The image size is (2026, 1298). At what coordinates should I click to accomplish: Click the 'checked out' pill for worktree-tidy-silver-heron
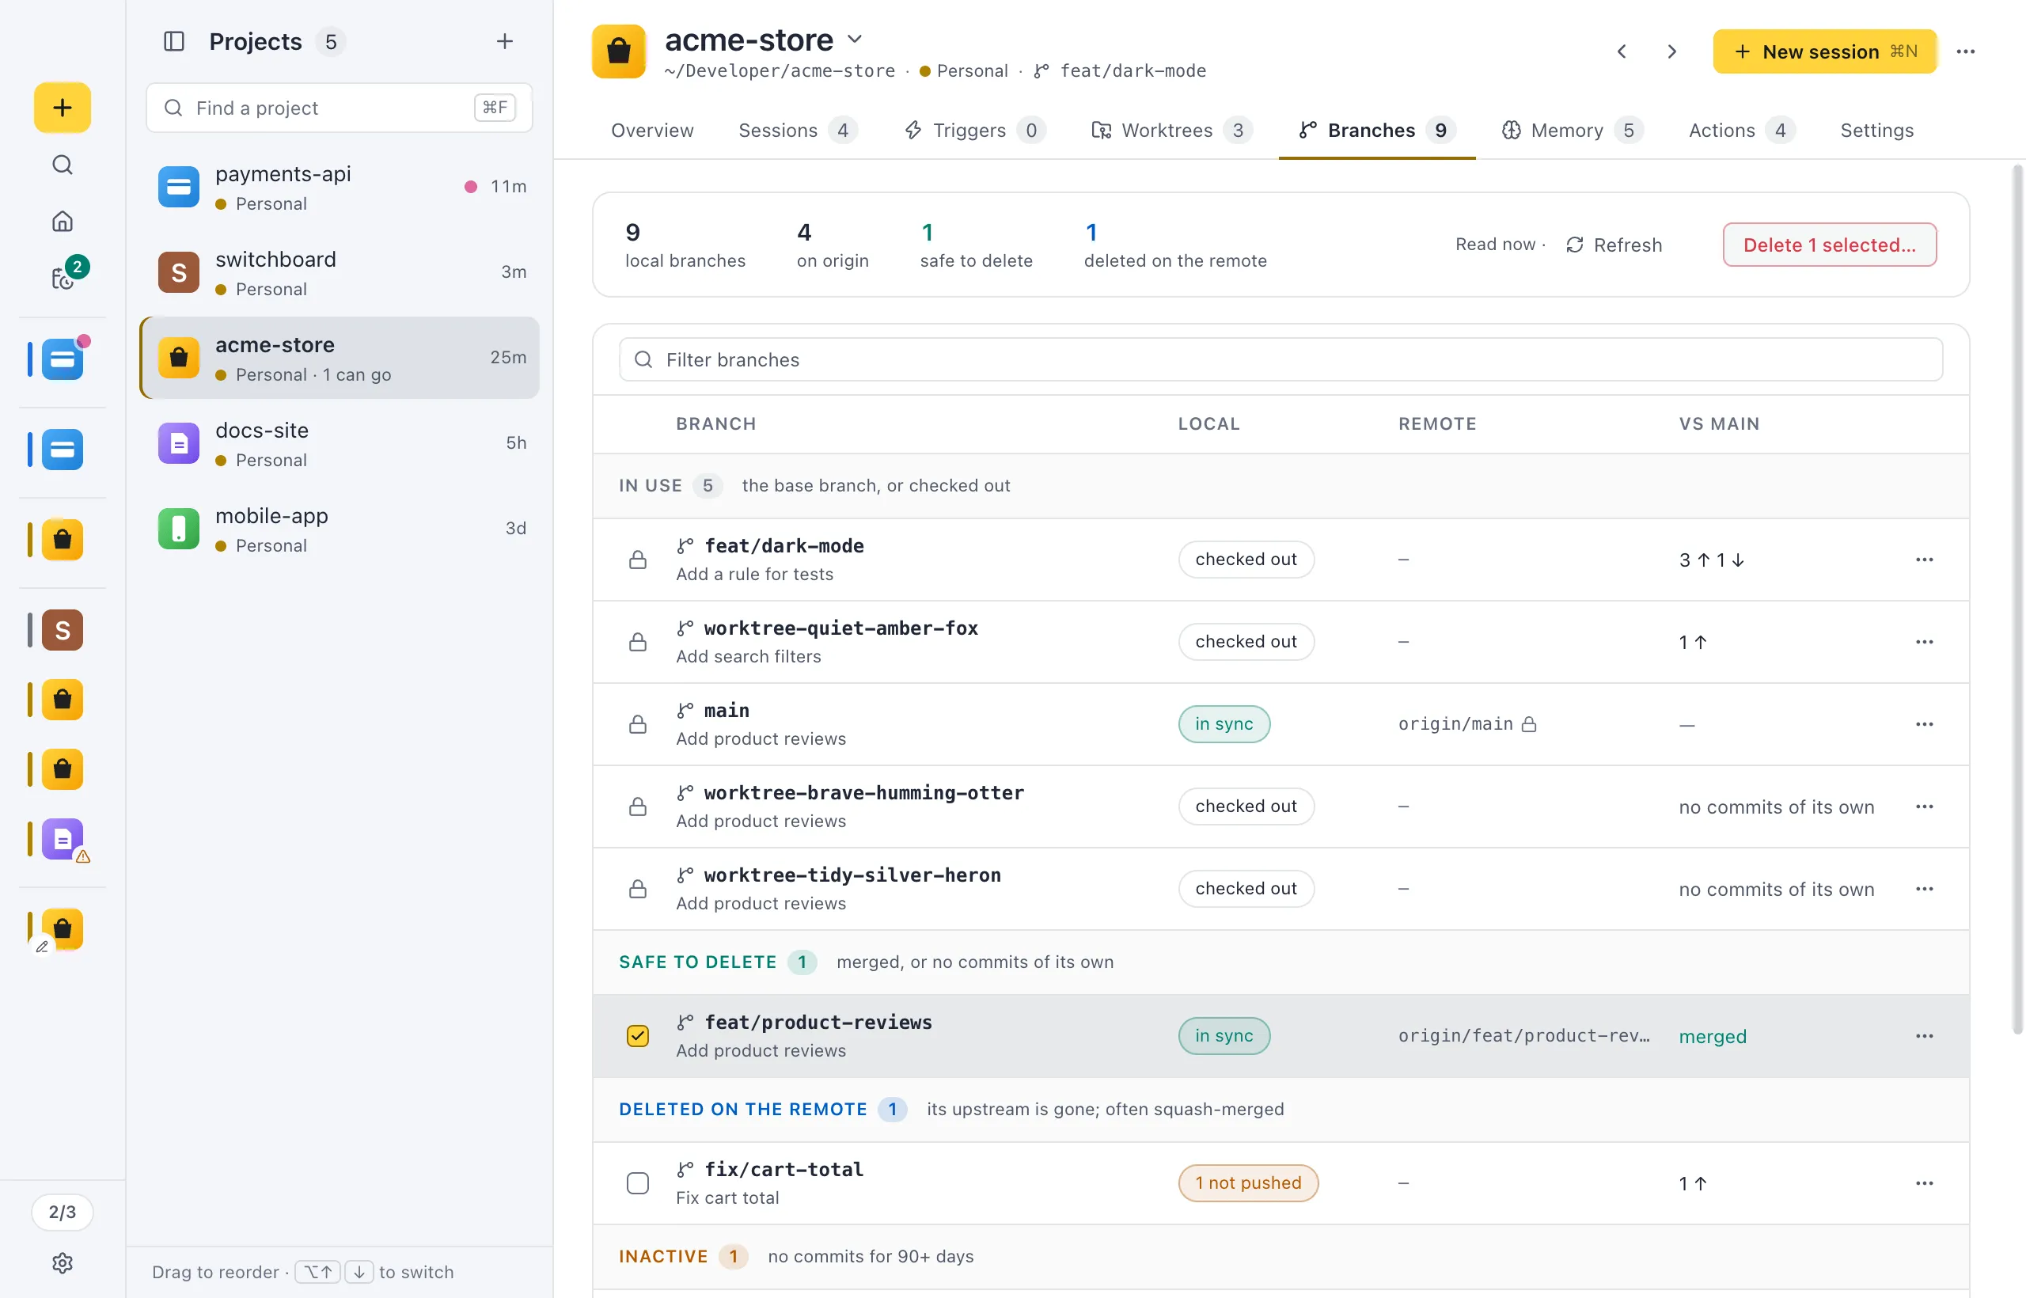(1246, 890)
